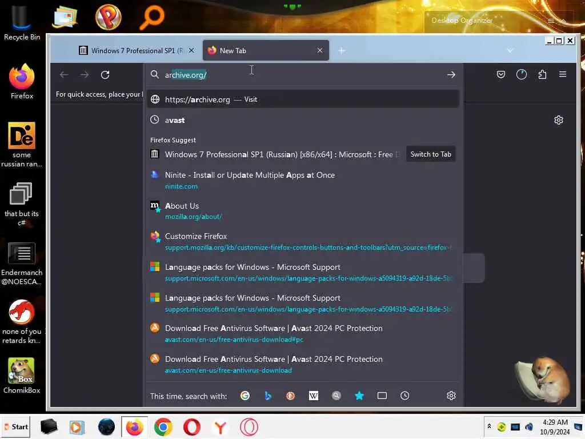585x439 pixels.
Task: Select the Recycle Bin desktop icon
Action: 22,22
